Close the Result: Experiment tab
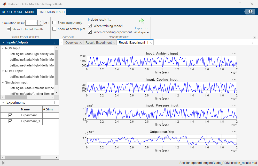This screenshot has height=166, width=258. (x=114, y=42)
